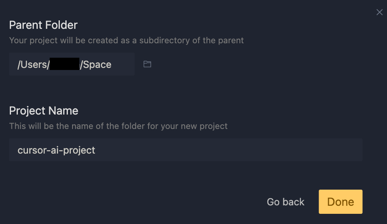This screenshot has height=224, width=387.
Task: Focus the Project Name input field
Action: tap(185, 150)
